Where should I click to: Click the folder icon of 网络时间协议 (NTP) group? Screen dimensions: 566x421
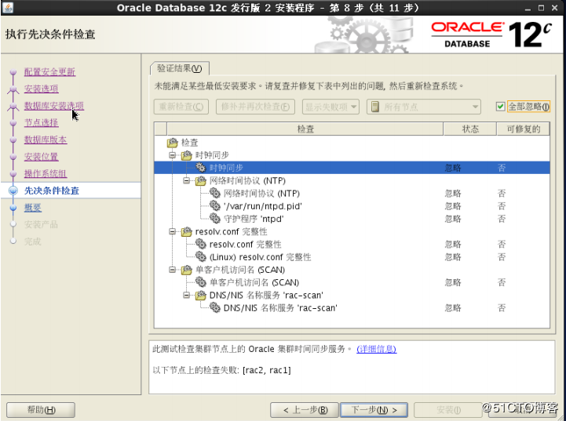point(201,180)
